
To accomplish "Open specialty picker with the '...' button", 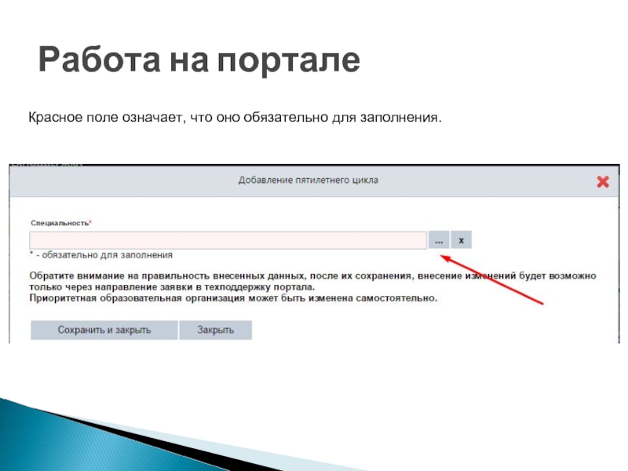I will [x=439, y=240].
